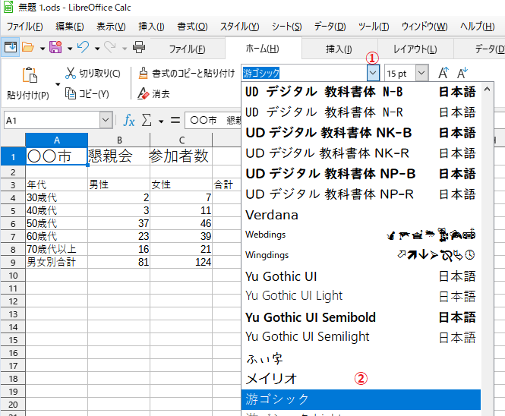The width and height of the screenshot is (505, 416).
Task: Open the ウィンドウ(W) menu
Action: pyautogui.click(x=425, y=27)
